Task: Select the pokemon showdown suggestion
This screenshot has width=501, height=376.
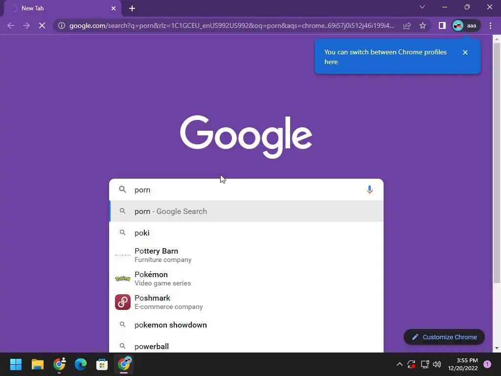Action: click(246, 325)
